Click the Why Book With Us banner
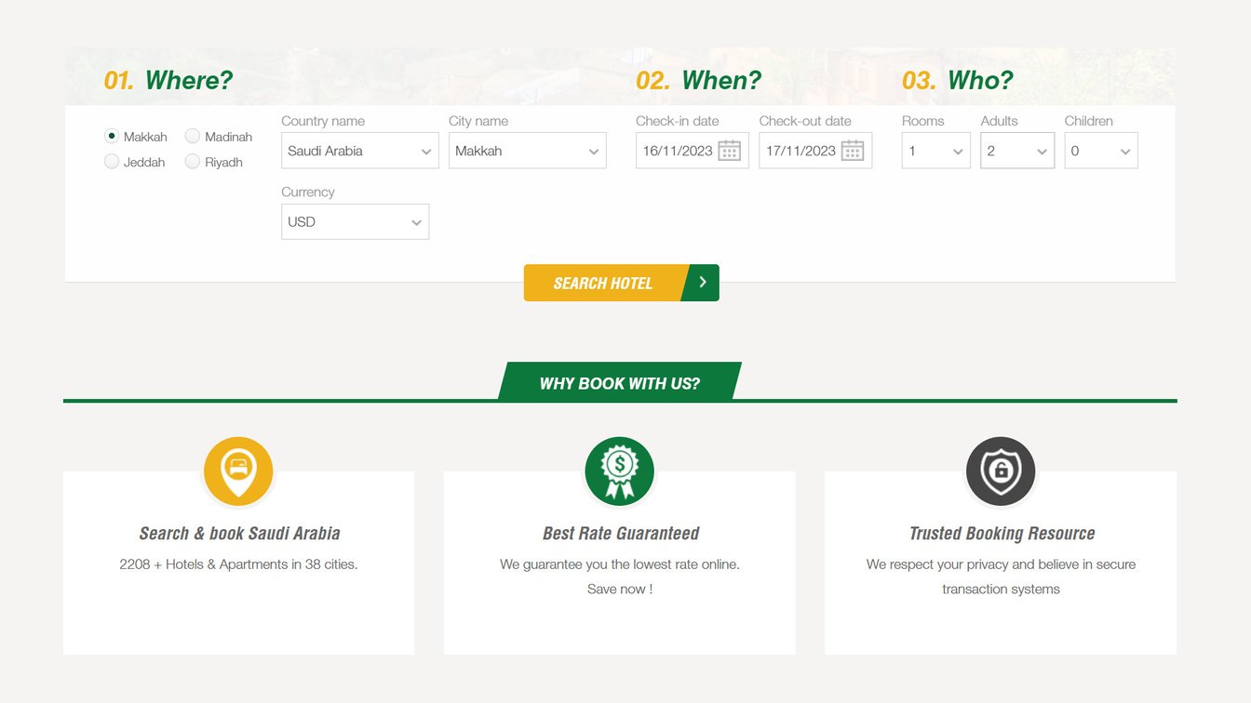Screen dimensions: 1251x703 620,382
